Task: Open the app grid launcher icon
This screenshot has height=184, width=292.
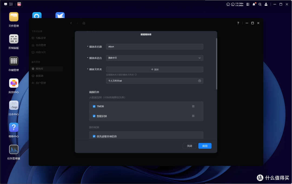Action: [11, 4]
